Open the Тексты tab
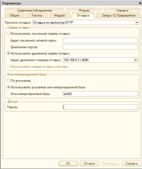 pyautogui.click(x=37, y=15)
